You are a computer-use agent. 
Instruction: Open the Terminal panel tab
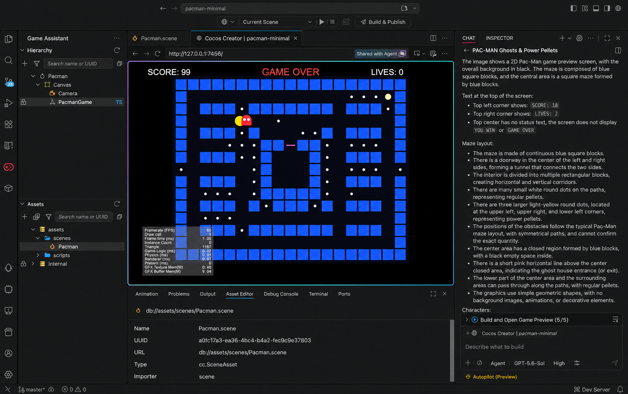pyautogui.click(x=318, y=294)
